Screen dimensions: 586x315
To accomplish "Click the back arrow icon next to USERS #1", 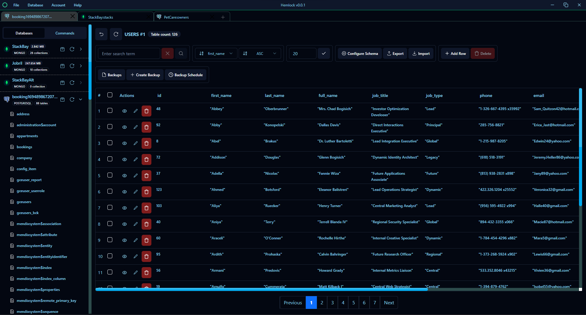I will click(101, 34).
